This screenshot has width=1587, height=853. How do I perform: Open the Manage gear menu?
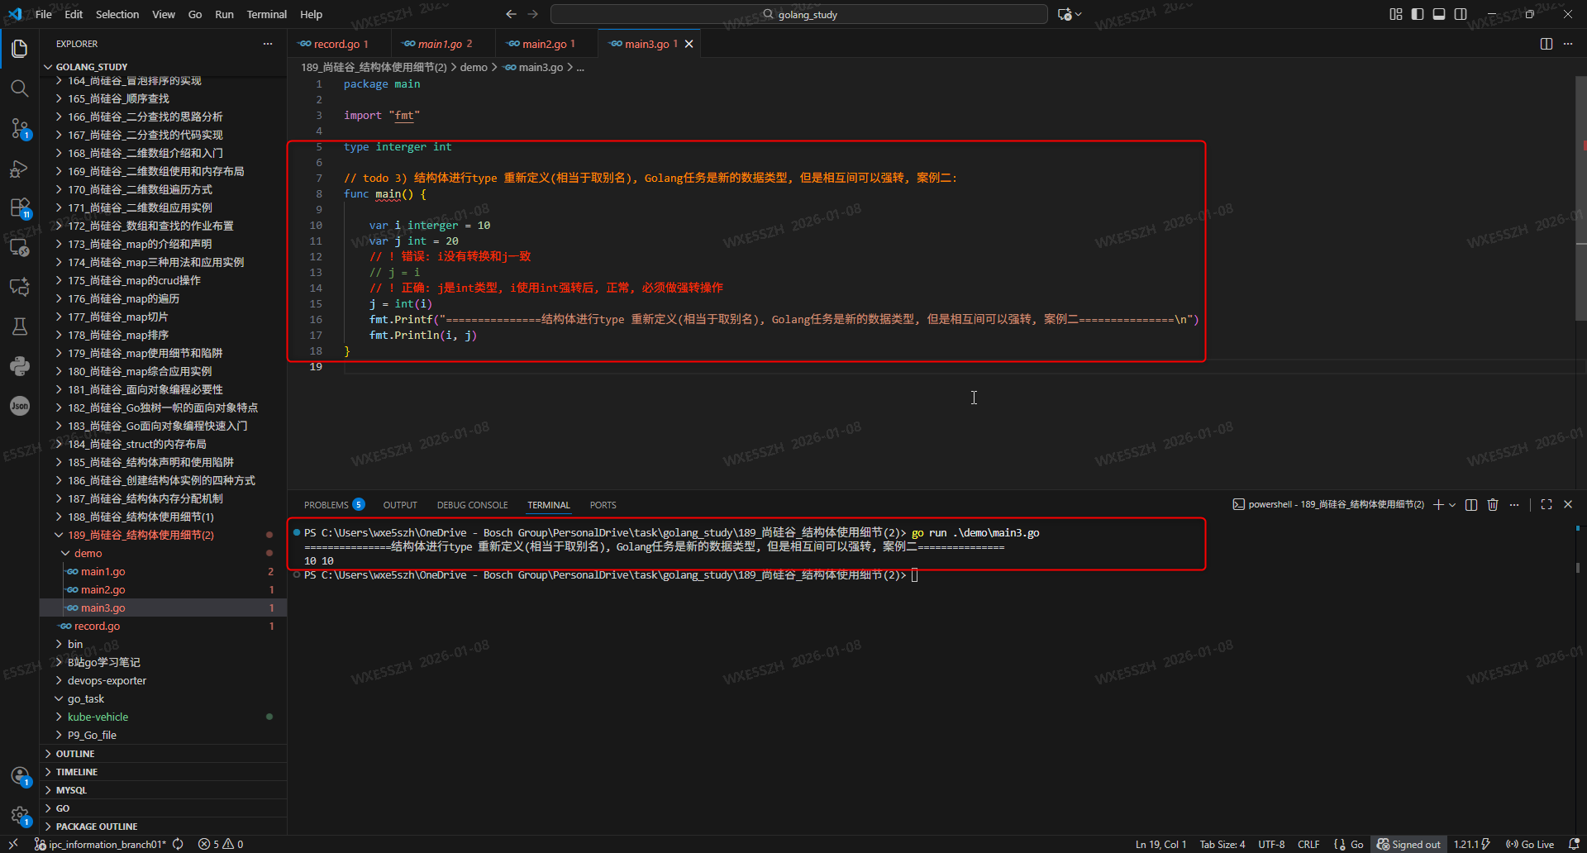(20, 816)
